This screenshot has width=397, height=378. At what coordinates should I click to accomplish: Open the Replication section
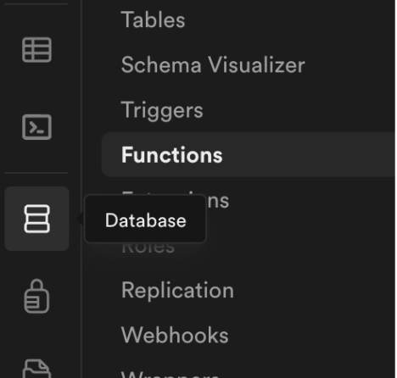tap(177, 291)
